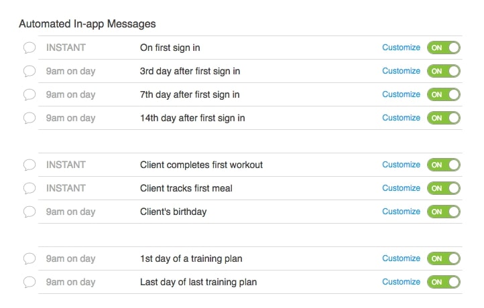
Task: Click speech bubble icon for 'On first sign in'
Action: (29, 48)
